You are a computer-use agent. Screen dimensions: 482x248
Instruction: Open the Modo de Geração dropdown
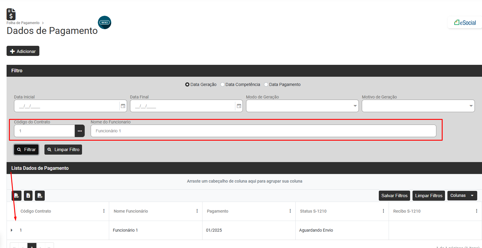click(x=302, y=106)
